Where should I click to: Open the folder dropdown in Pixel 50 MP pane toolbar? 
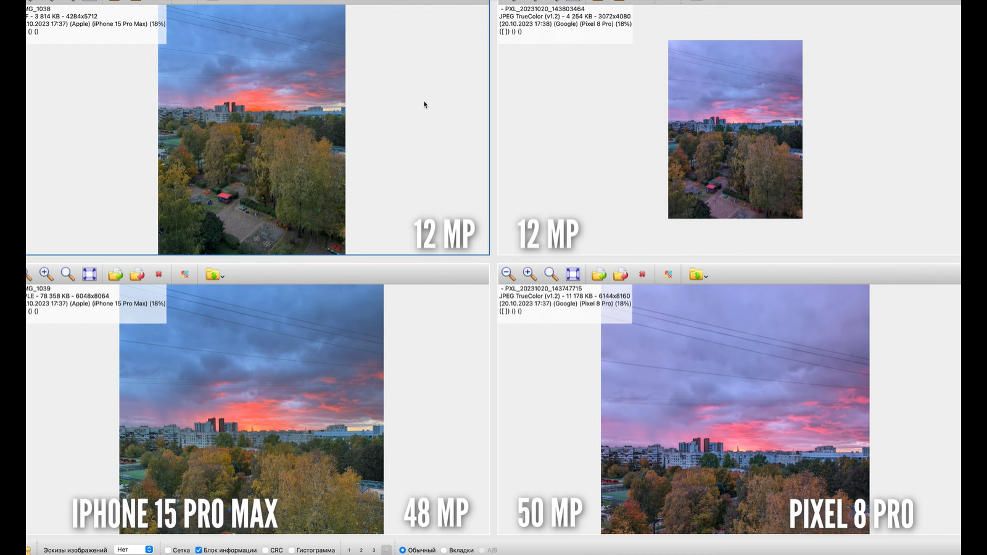pyautogui.click(x=698, y=274)
